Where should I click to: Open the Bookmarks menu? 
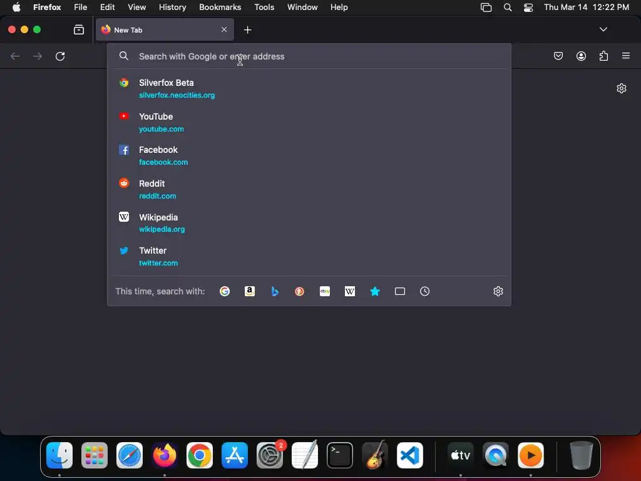pyautogui.click(x=220, y=8)
